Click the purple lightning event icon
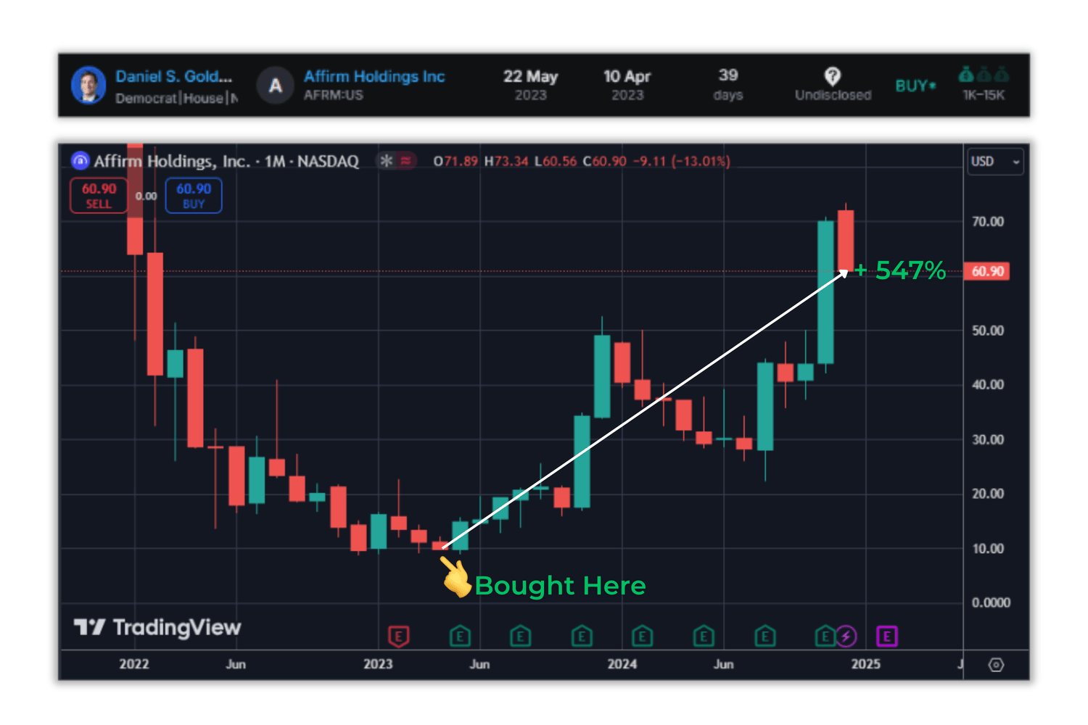1088x725 pixels. point(846,636)
